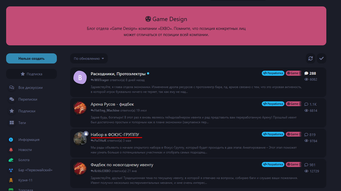The image size is (341, 191).
Task: Click 'Game D' tag on Расходники row
Action: (x=294, y=73)
